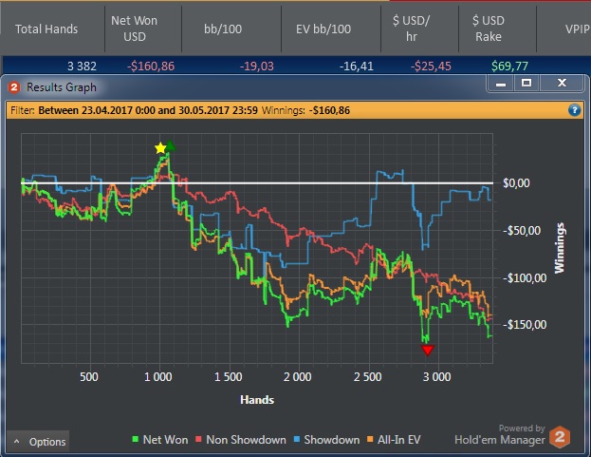Click the -$150,00 axis label

[525, 325]
